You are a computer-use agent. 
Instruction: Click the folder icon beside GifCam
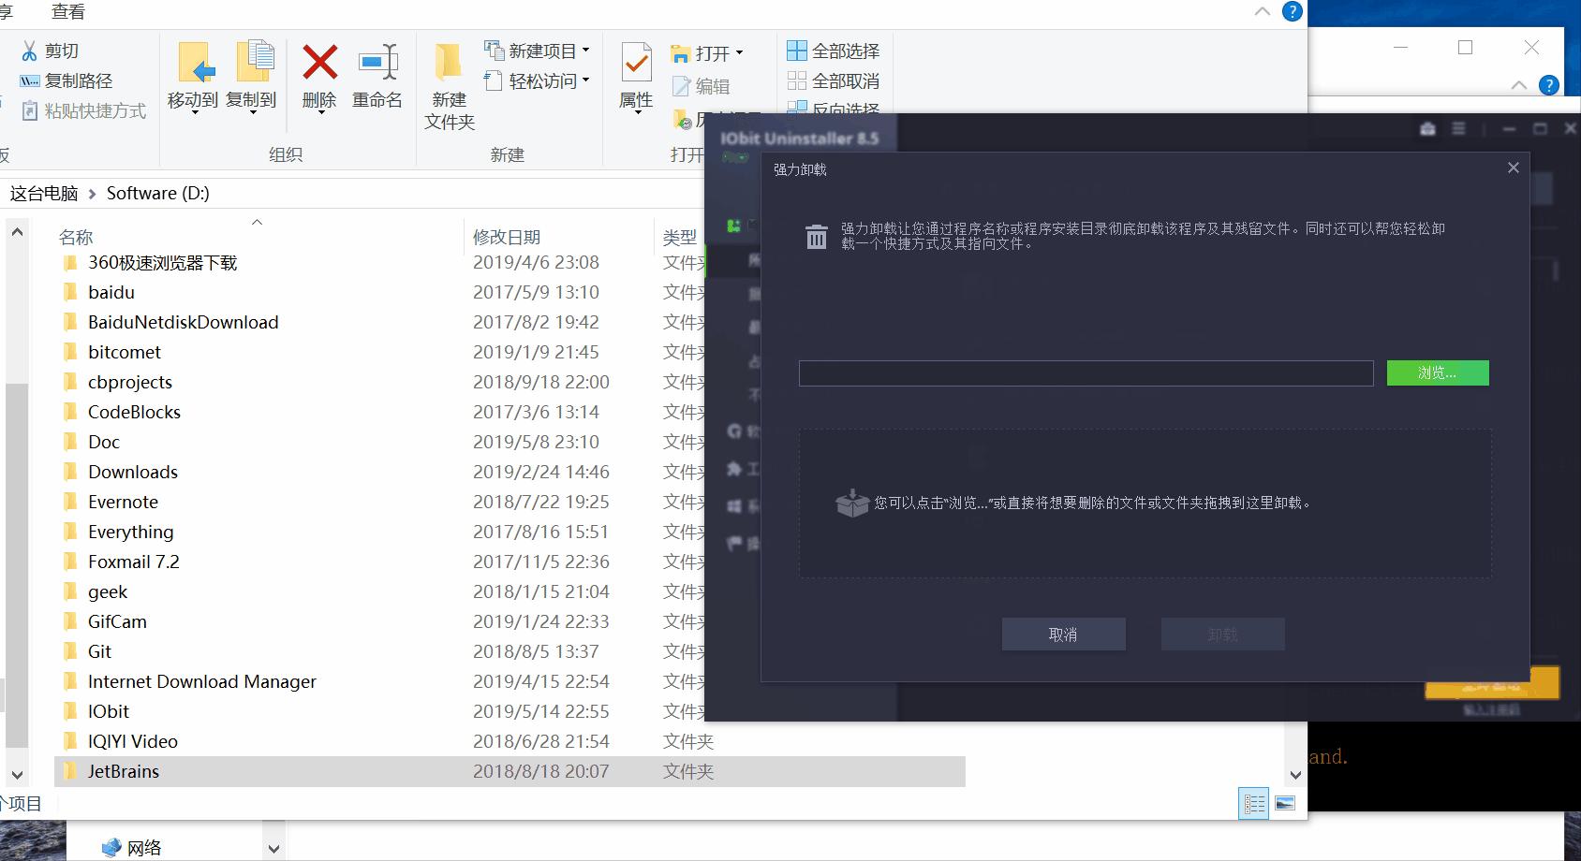(x=70, y=622)
